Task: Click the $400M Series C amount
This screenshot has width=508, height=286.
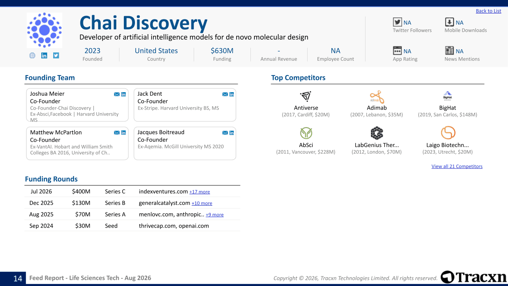Action: 81,191
